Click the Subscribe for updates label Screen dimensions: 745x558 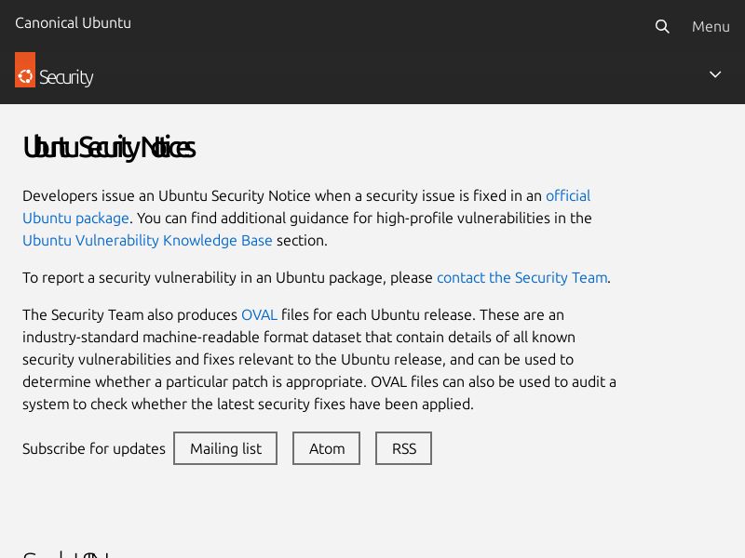[x=94, y=448]
